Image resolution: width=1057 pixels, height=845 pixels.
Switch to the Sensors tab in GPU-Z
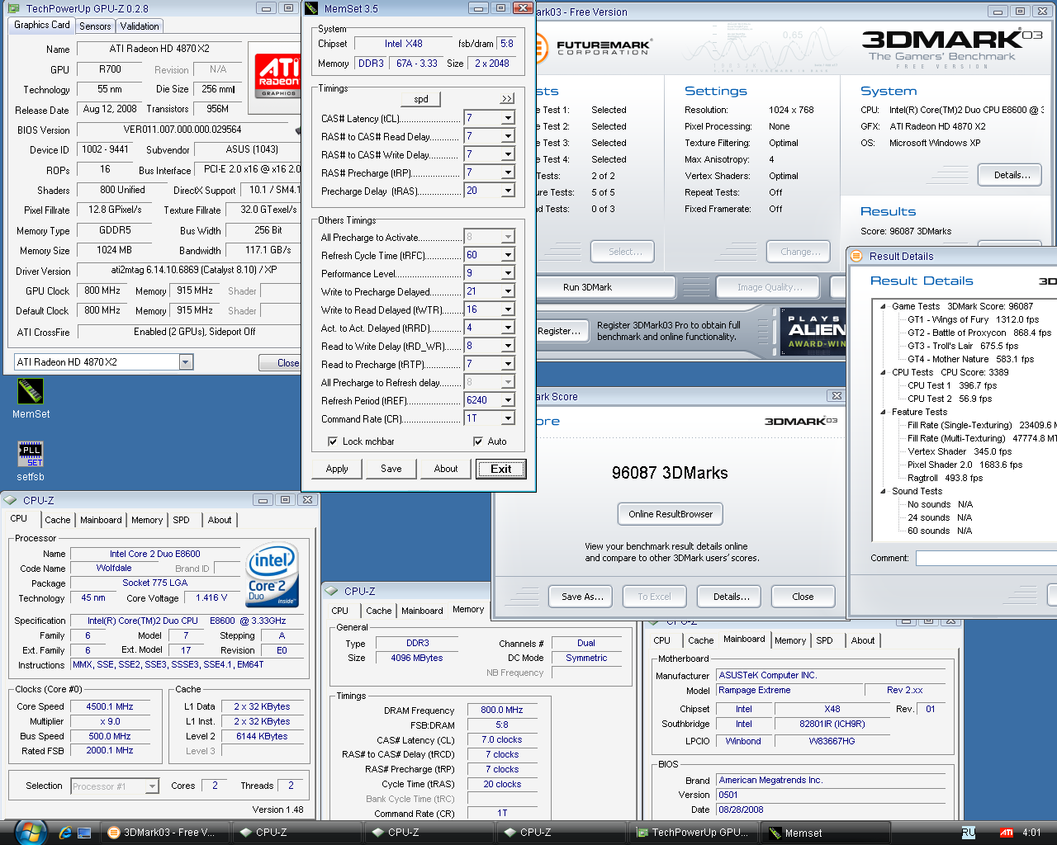pos(95,26)
